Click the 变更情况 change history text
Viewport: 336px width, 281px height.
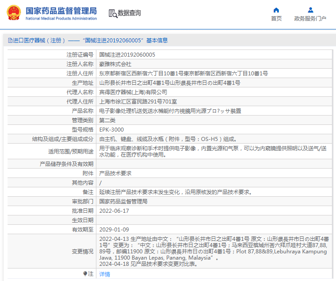(214, 252)
